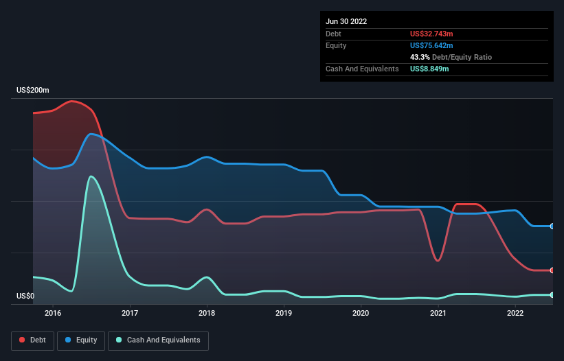Click the Debt row label in tooltip
Image resolution: width=564 pixels, height=361 pixels.
333,34
